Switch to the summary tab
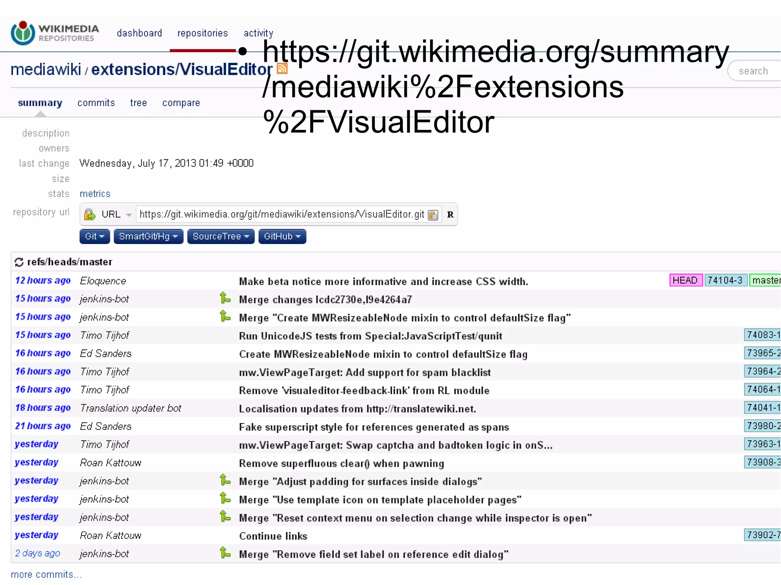This screenshot has height=585, width=781. coord(40,103)
